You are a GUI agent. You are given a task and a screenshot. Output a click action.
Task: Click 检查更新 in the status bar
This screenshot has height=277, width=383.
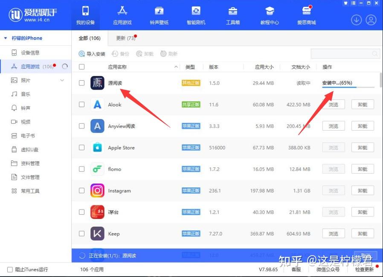(x=364, y=269)
